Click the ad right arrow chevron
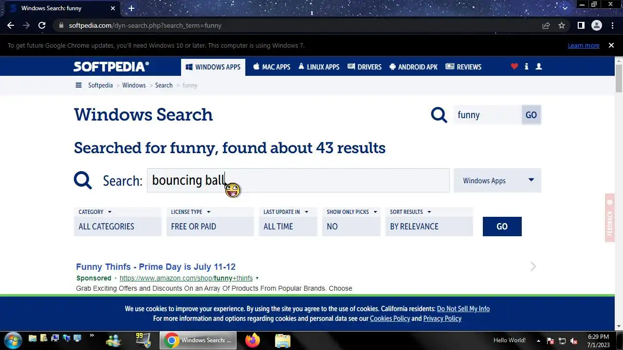 click(533, 266)
